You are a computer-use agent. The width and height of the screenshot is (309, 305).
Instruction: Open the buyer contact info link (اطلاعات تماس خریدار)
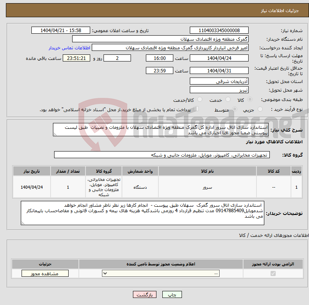tap(69, 48)
